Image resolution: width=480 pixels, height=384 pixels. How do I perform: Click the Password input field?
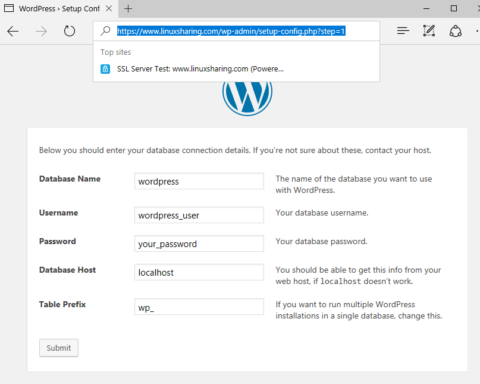click(x=199, y=243)
